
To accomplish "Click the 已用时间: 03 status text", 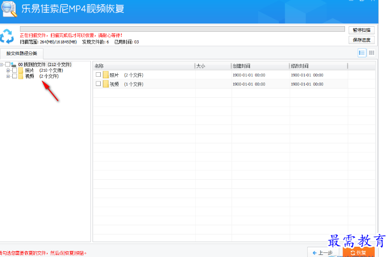I will tap(126, 42).
